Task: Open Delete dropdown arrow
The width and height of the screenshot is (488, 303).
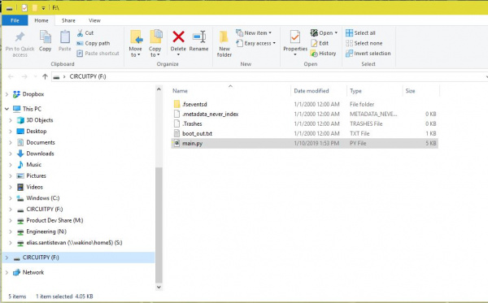Action: (x=178, y=54)
